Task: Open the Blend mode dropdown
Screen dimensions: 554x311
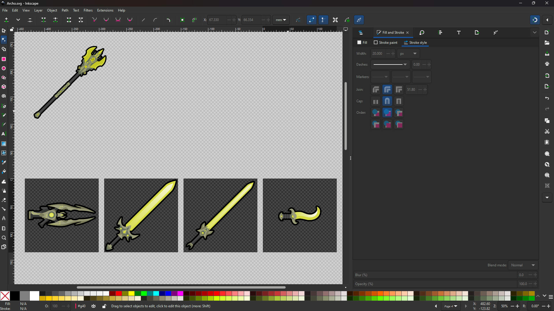Action: point(523,265)
